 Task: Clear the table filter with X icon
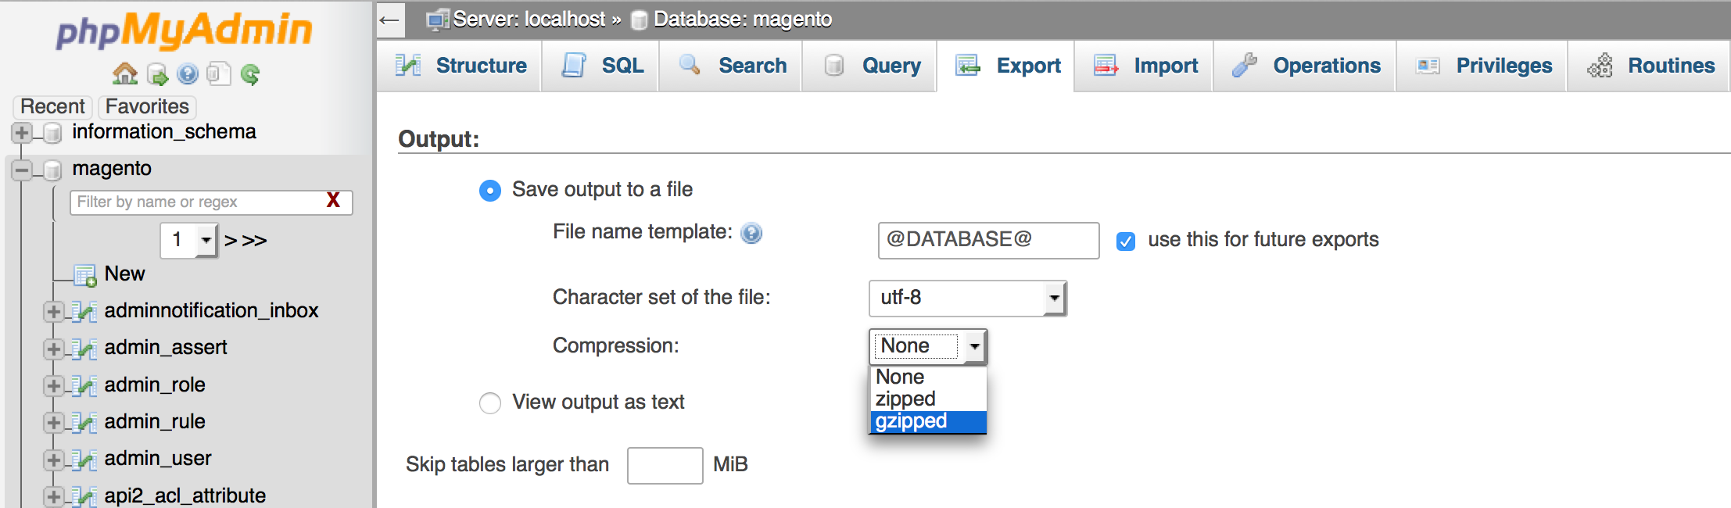click(x=333, y=201)
